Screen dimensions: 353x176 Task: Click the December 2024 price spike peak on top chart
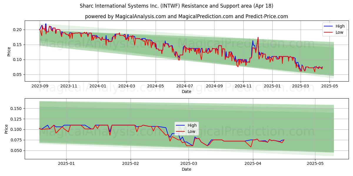(258, 37)
